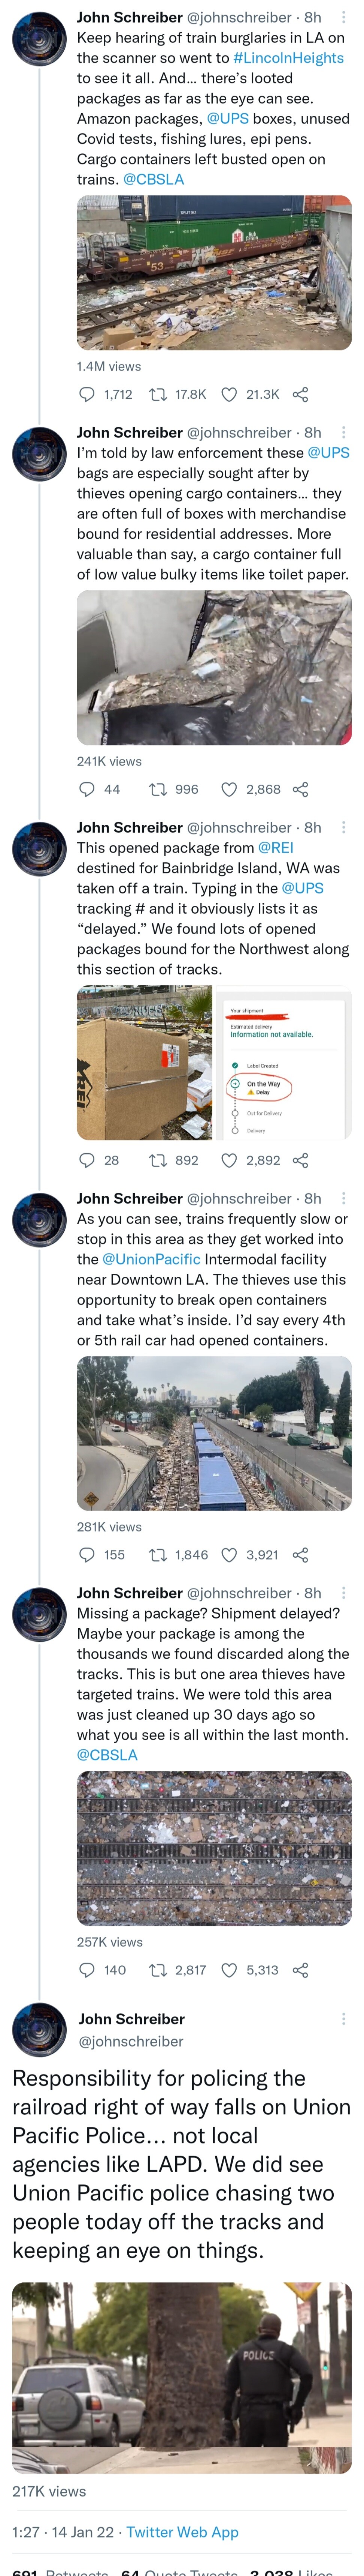Open more options on the first tweet
The width and height of the screenshot is (364, 2576).
click(x=343, y=17)
